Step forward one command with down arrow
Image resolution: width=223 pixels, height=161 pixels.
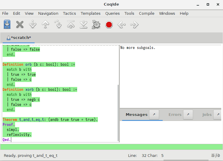tap(33, 24)
